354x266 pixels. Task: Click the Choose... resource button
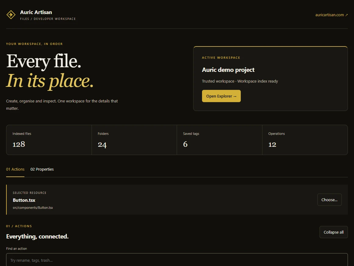click(329, 200)
